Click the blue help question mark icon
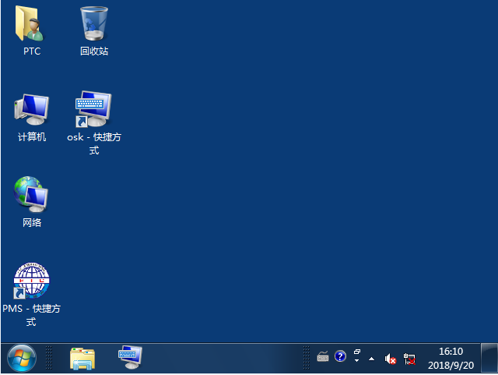 pos(340,356)
